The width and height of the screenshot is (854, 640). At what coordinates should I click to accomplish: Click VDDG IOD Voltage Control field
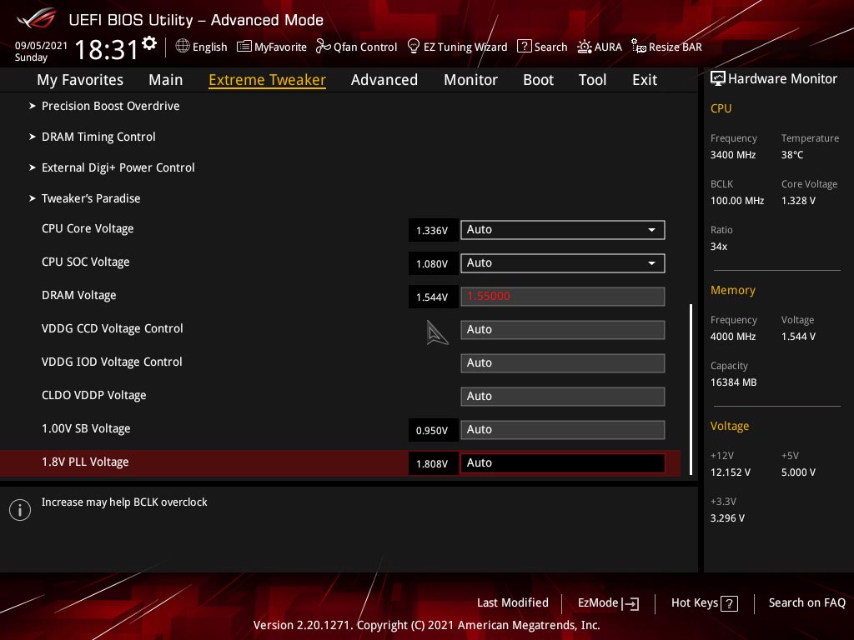pos(562,363)
